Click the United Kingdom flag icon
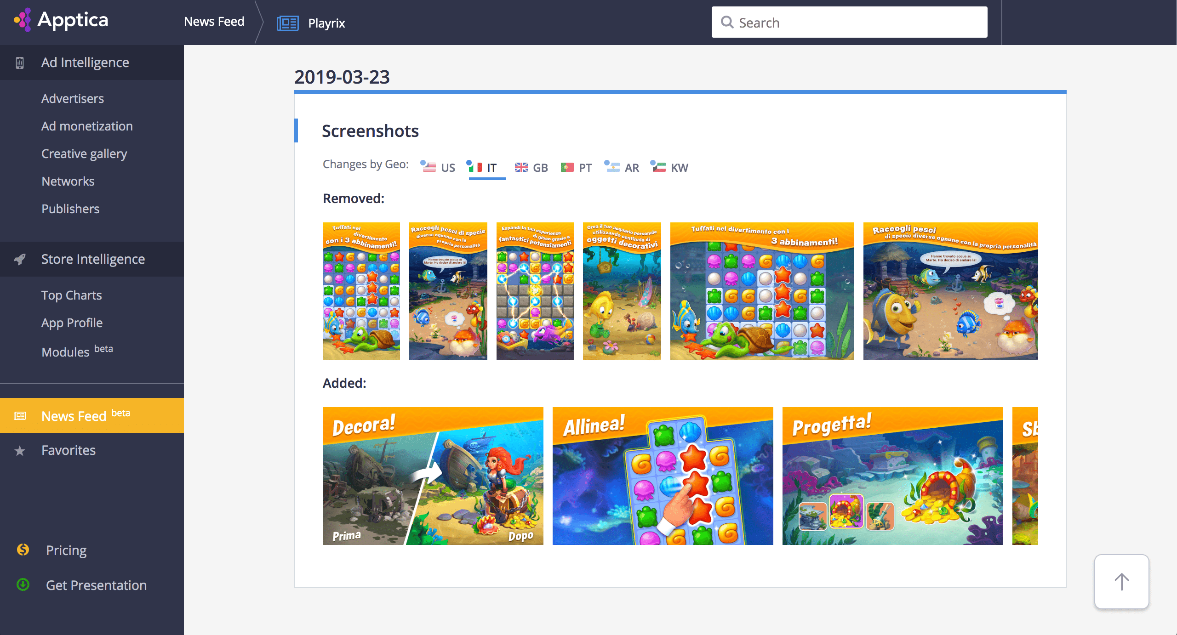 [x=521, y=167]
